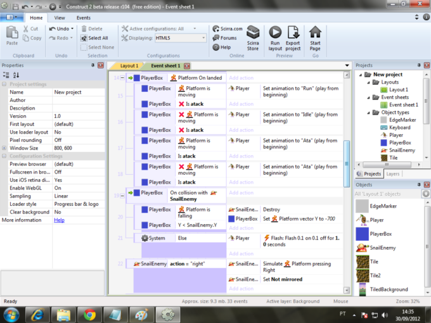Collapse event 19 sub-events toggle
Viewport: 431px width, 323px height.
point(122,196)
